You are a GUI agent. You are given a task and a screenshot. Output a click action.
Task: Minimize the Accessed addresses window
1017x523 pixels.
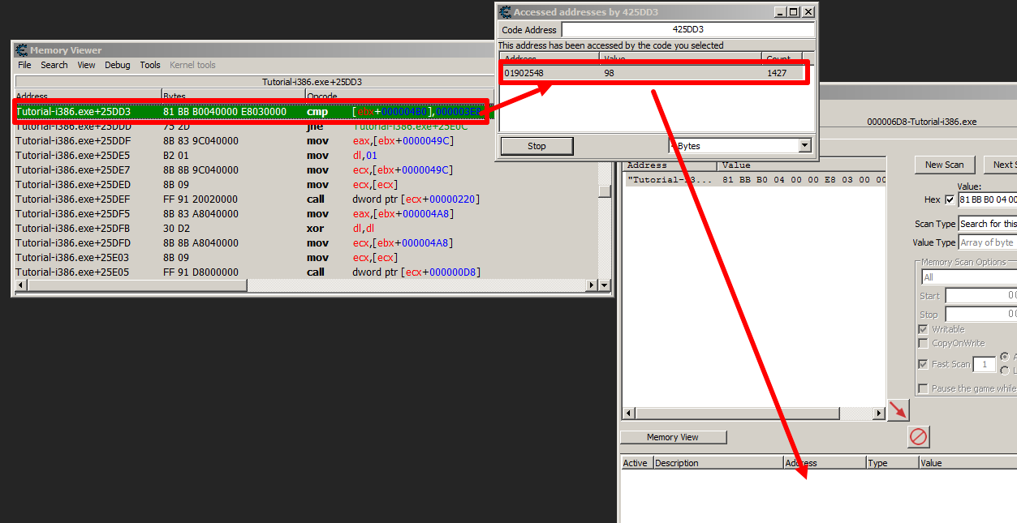[780, 12]
